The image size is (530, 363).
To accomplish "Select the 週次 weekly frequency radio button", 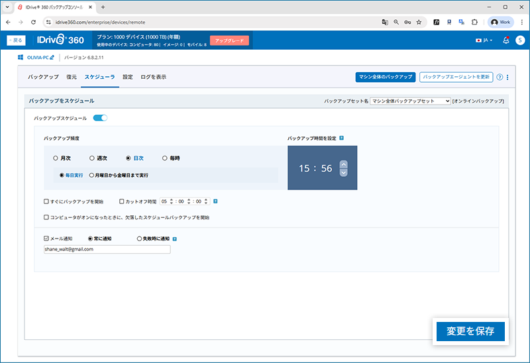I will click(x=92, y=158).
